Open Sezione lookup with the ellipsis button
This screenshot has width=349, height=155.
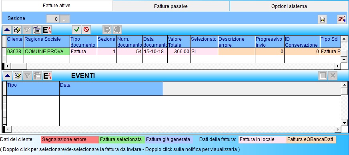[x=64, y=19]
